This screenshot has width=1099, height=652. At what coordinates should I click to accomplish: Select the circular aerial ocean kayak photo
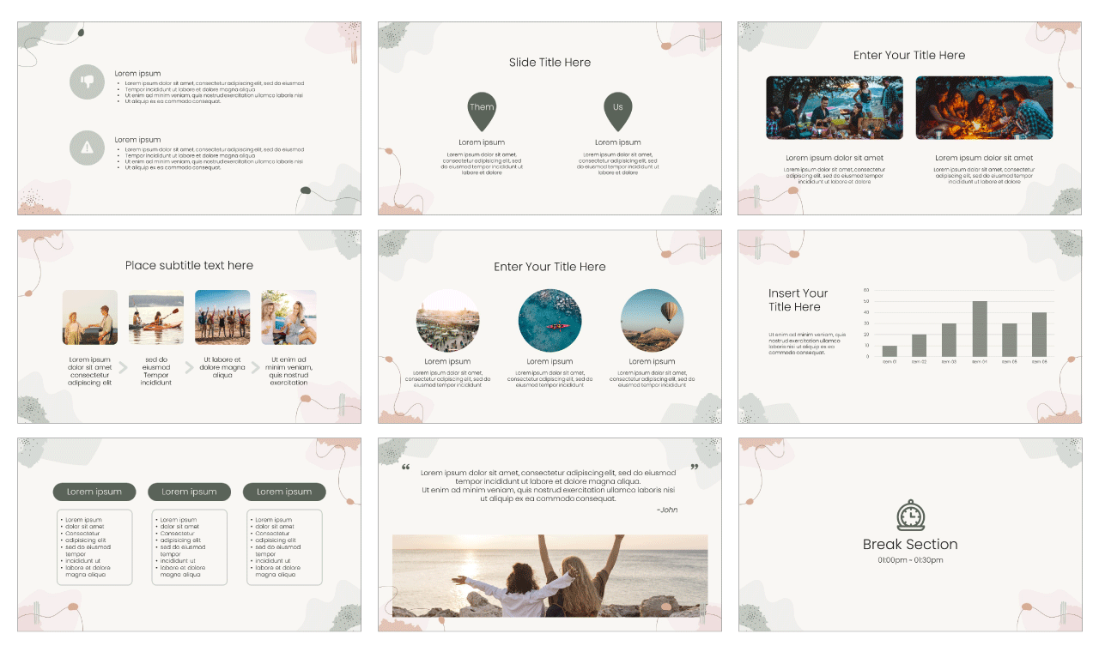coord(549,320)
